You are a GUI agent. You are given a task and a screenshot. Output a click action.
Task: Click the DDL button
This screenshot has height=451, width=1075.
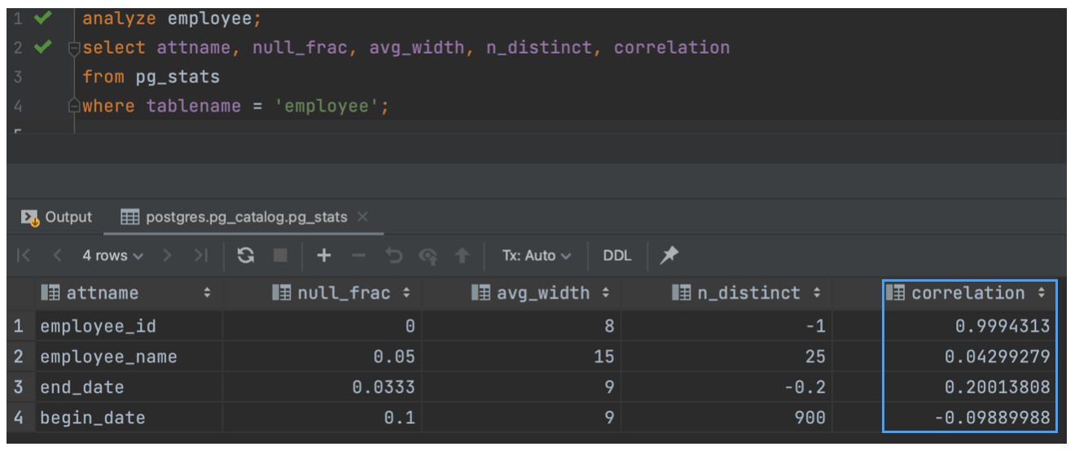point(617,256)
